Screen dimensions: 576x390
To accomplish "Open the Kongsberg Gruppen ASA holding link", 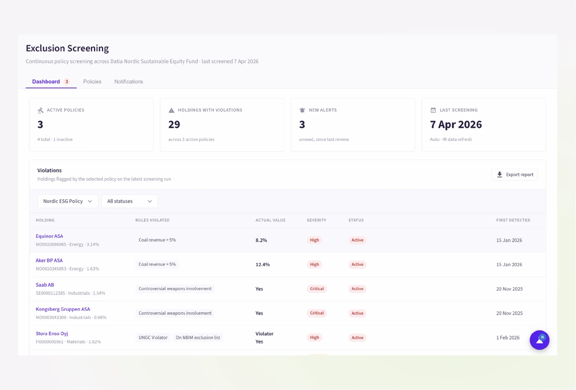I will click(63, 309).
